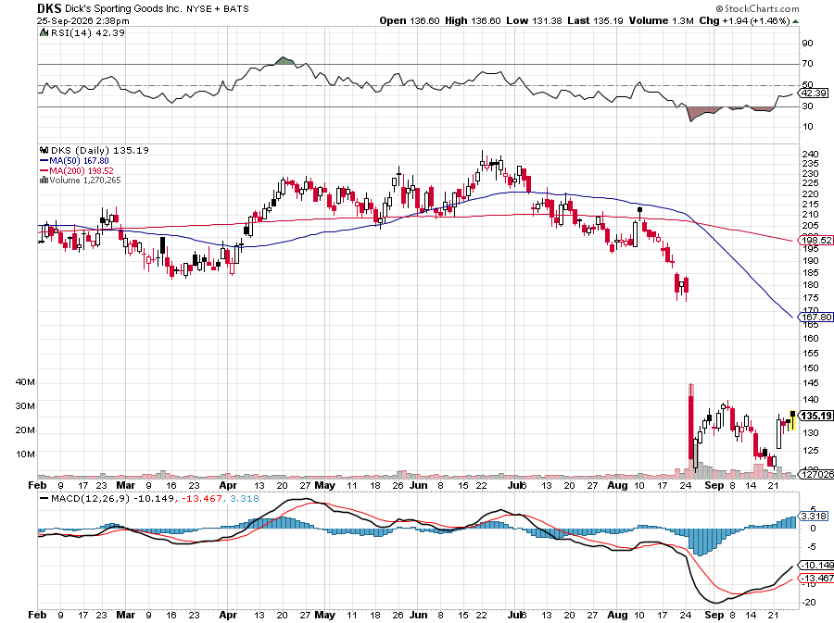834x623 pixels.
Task: Click the 3.318 histogram tag on MACD axis
Action: [814, 517]
